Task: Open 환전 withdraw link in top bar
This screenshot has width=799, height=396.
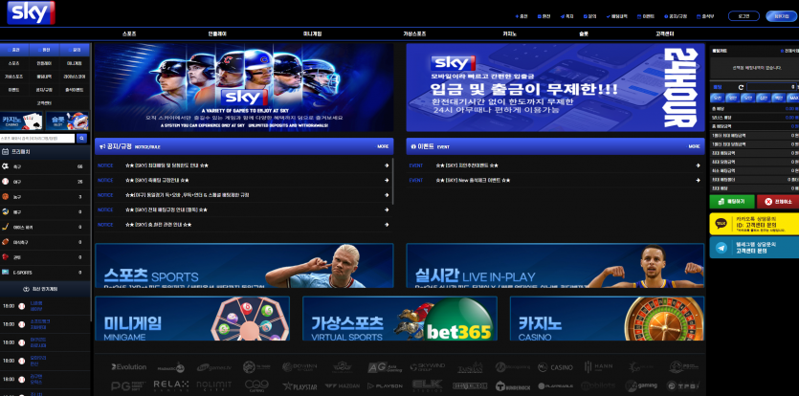Action: point(544,16)
